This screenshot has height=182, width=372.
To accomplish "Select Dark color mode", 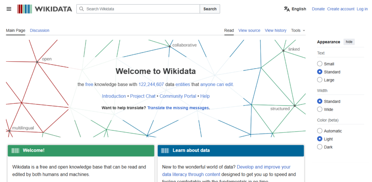I will (x=320, y=147).
